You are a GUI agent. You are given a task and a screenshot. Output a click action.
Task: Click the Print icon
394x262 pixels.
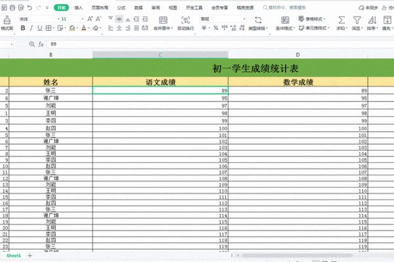pos(12,8)
